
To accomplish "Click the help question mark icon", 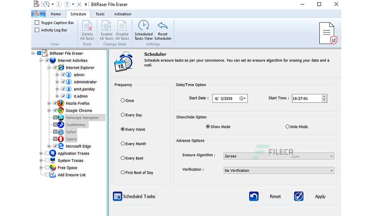I will pos(67,4).
